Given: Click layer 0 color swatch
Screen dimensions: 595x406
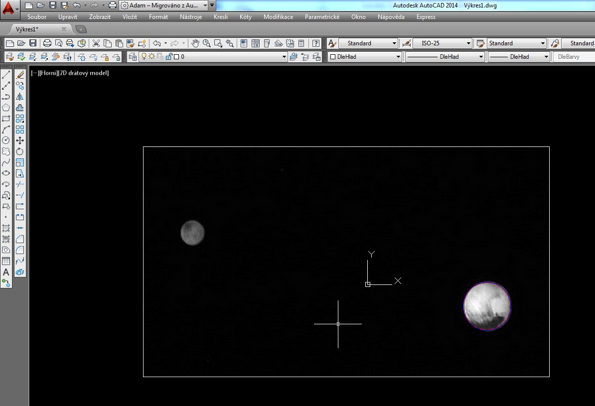Looking at the screenshot, I should (176, 56).
